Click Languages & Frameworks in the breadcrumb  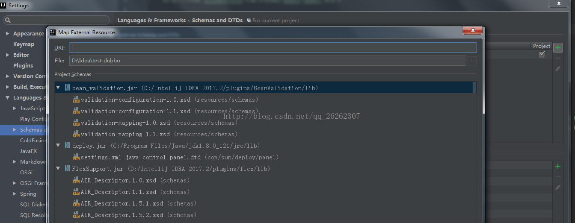[151, 20]
